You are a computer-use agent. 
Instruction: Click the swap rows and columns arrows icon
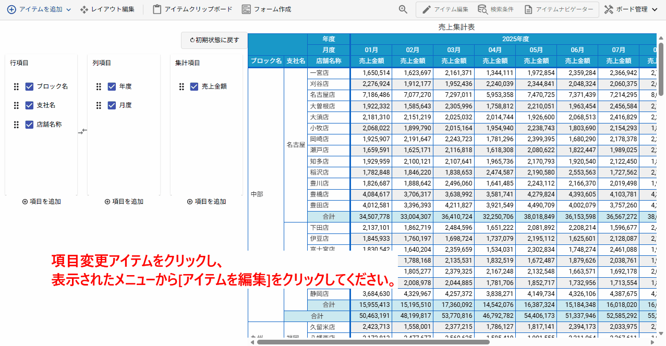[82, 132]
